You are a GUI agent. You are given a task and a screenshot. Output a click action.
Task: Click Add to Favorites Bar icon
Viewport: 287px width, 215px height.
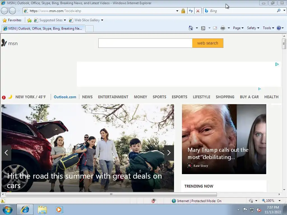click(x=29, y=20)
